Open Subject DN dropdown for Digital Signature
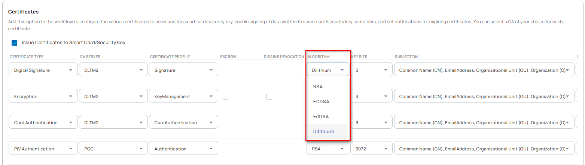Viewport: 585px width, 165px height. tap(484, 70)
